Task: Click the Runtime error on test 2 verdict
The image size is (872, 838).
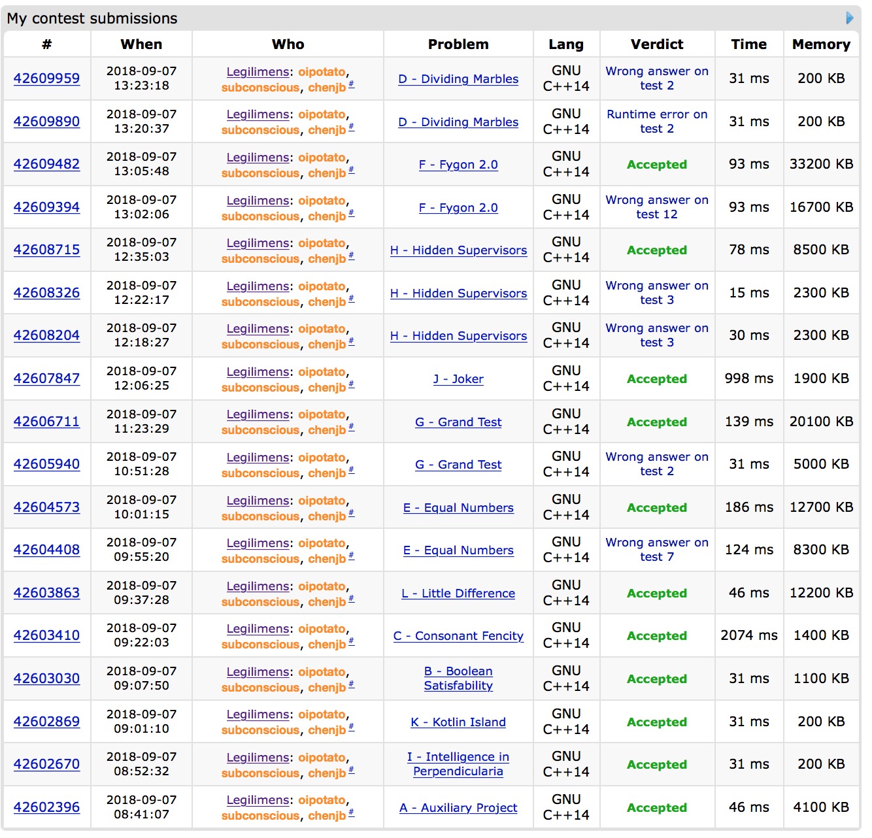Action: click(656, 122)
